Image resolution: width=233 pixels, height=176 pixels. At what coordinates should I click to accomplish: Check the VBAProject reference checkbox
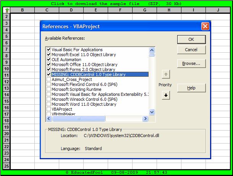49,109
